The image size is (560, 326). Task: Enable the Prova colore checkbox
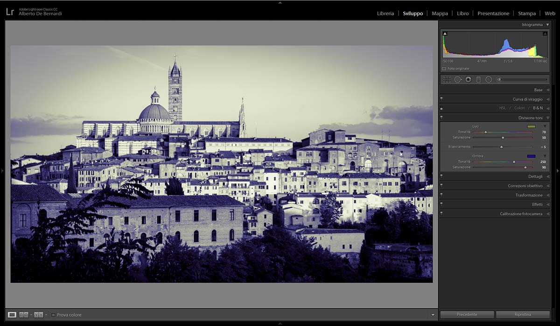point(53,315)
